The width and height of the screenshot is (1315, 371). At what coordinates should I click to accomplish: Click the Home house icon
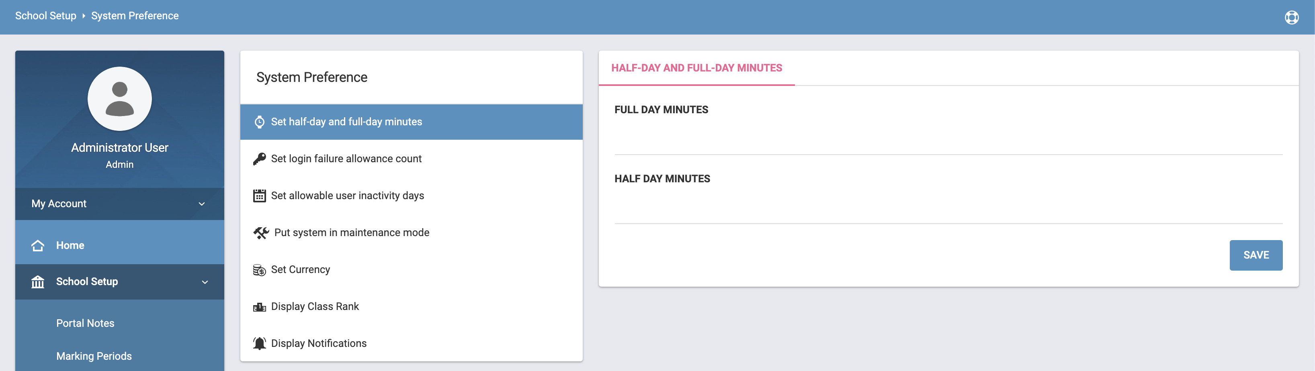pos(38,245)
